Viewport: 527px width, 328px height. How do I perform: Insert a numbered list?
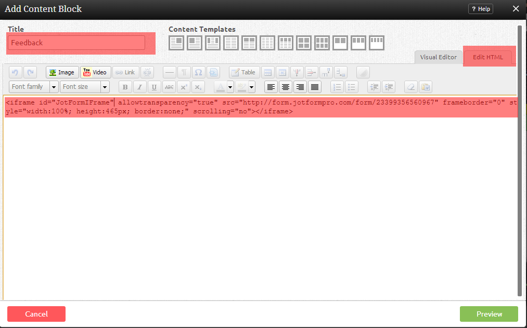click(x=337, y=87)
